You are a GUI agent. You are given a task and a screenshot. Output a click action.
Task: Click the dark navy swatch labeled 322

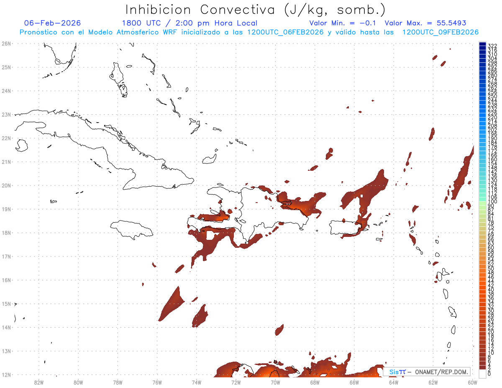(482, 44)
